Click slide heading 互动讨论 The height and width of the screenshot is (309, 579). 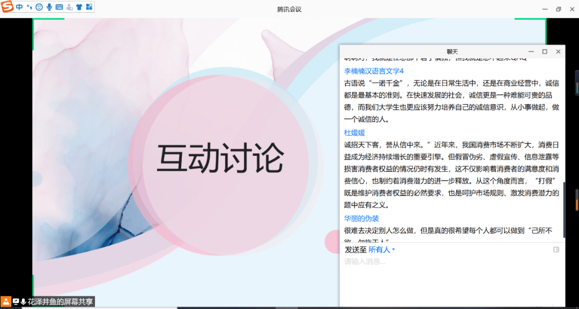pyautogui.click(x=220, y=159)
